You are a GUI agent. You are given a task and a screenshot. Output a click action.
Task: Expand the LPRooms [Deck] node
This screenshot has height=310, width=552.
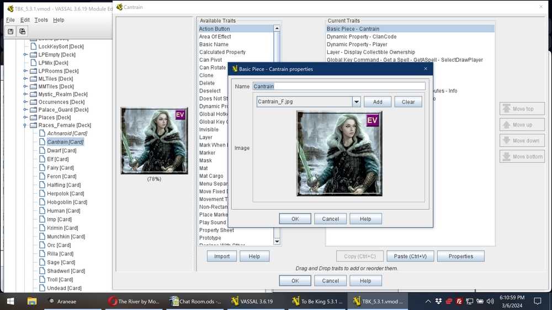pyautogui.click(x=25, y=71)
